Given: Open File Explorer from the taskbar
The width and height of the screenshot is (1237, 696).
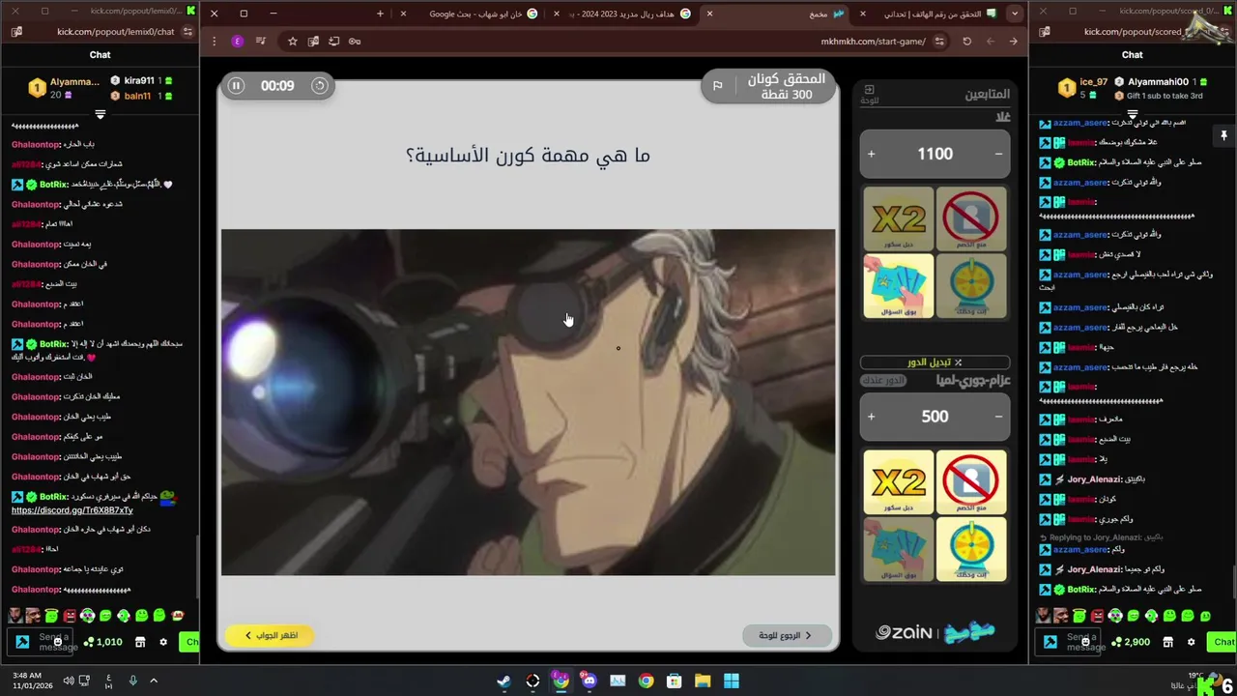Looking at the screenshot, I should 703,681.
